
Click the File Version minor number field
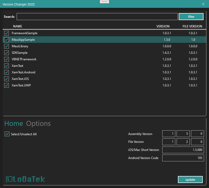click(x=183, y=142)
